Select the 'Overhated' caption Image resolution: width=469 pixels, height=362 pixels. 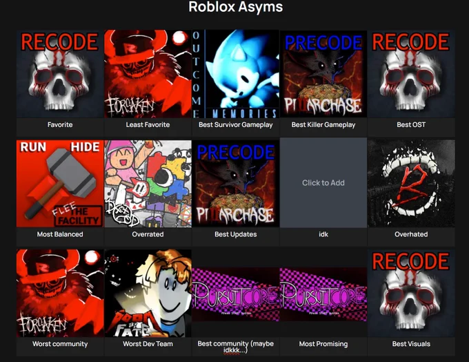(411, 234)
